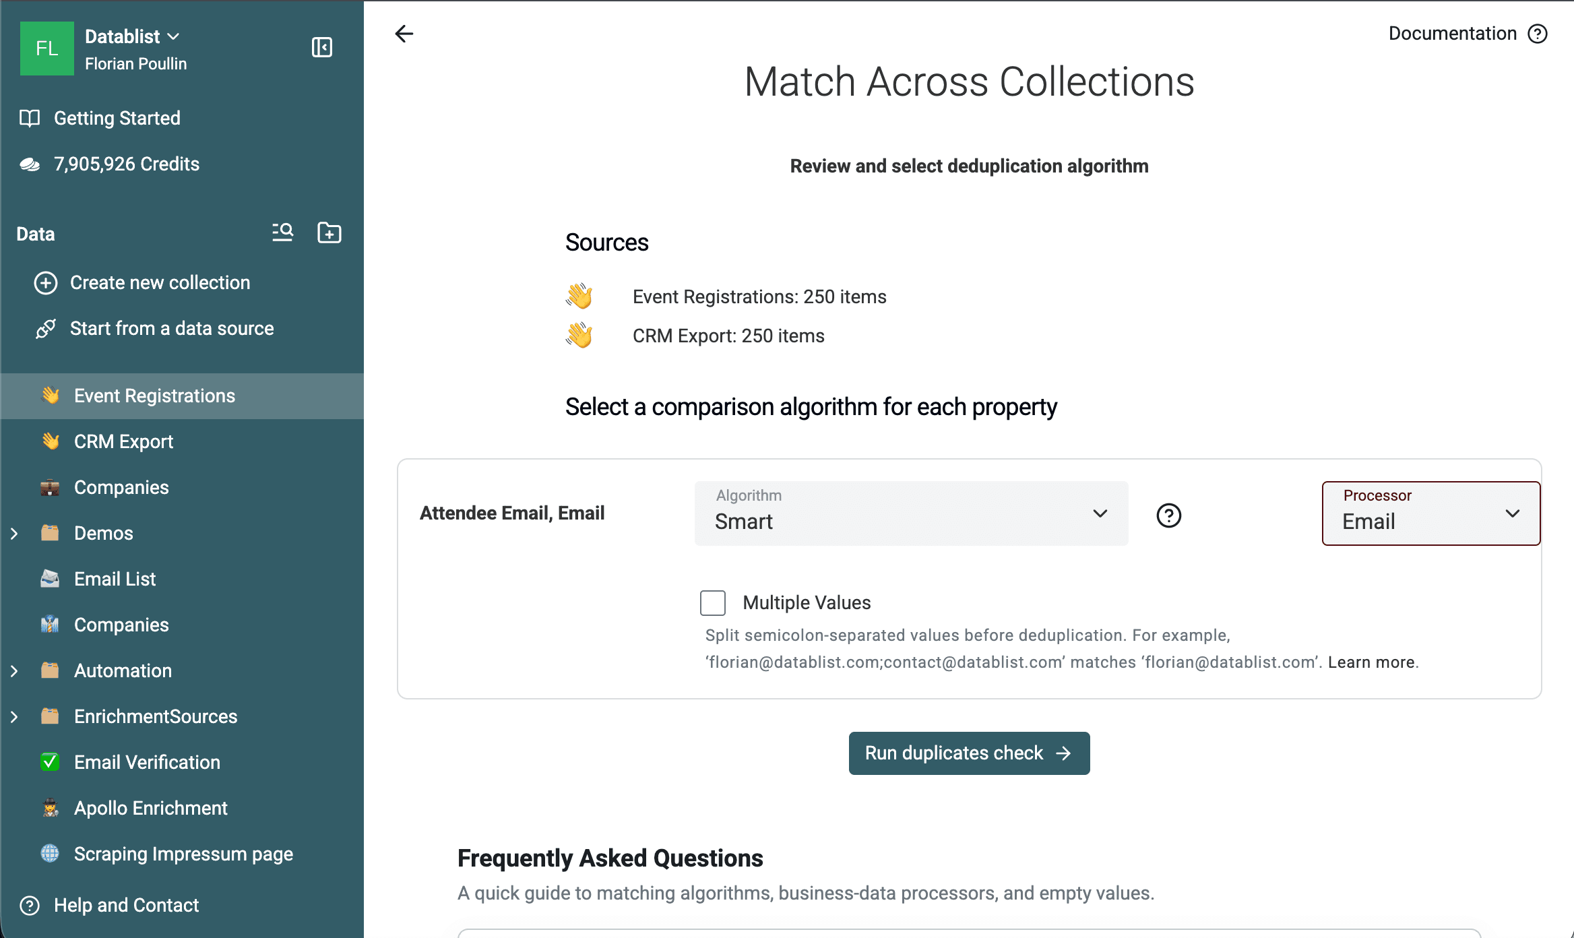Click the back arrow icon
Viewport: 1574px width, 938px height.
404,34
